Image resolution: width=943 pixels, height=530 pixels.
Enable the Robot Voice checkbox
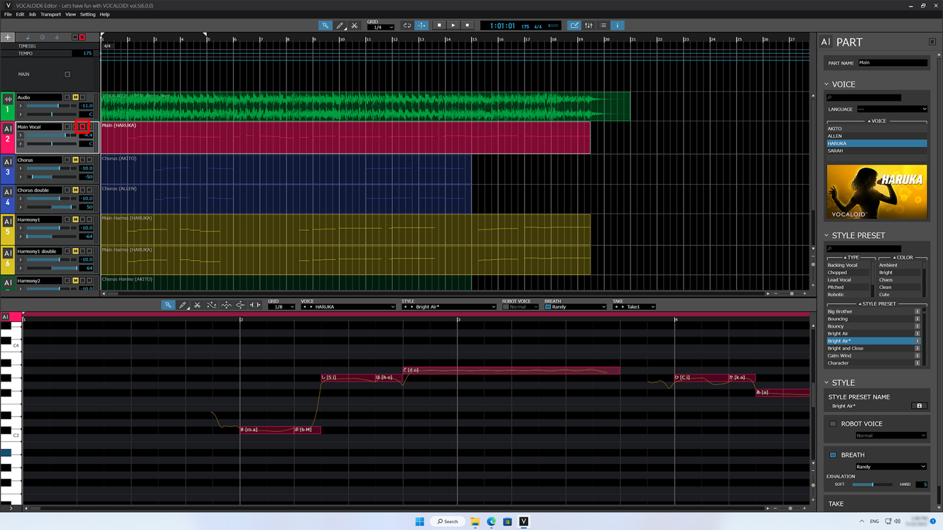click(x=833, y=423)
